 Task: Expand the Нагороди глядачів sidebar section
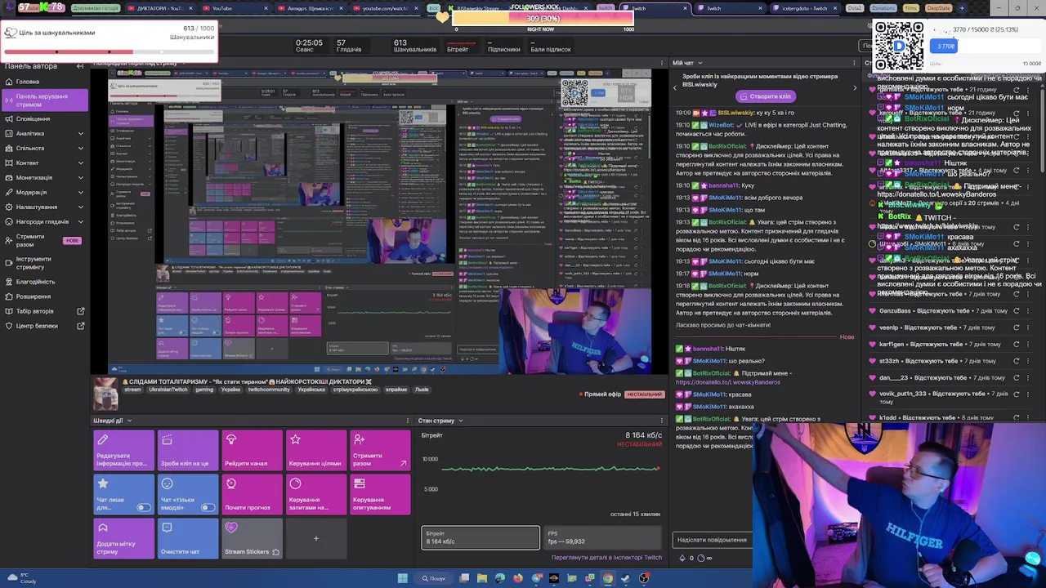pos(80,221)
